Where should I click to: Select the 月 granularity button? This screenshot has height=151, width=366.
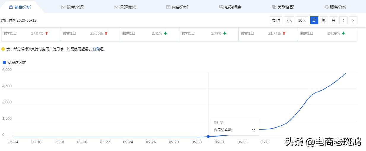[x=333, y=20]
